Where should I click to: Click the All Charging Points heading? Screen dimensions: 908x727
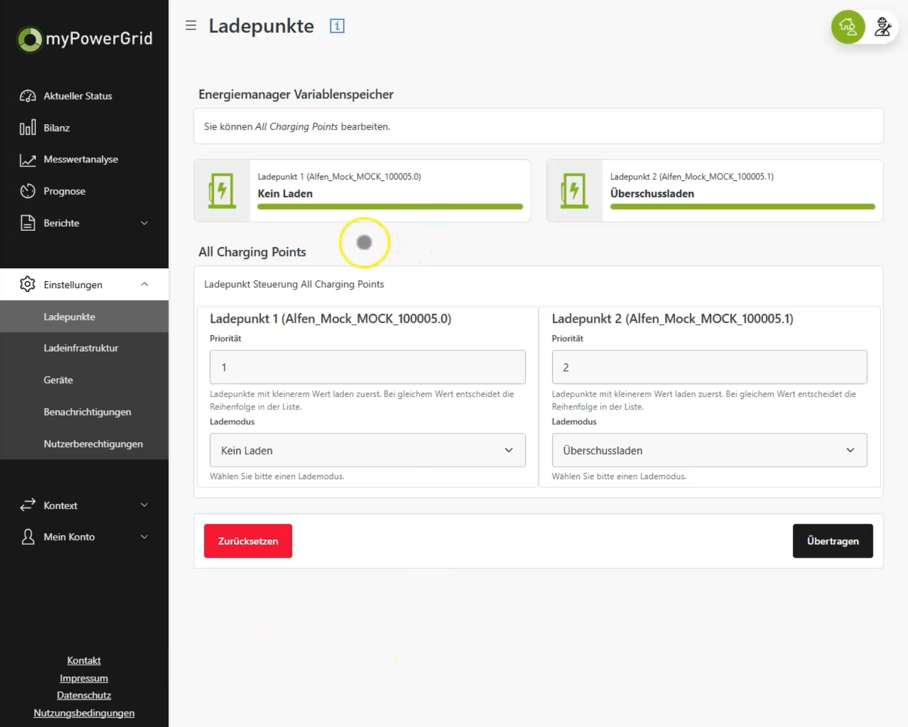tap(252, 252)
